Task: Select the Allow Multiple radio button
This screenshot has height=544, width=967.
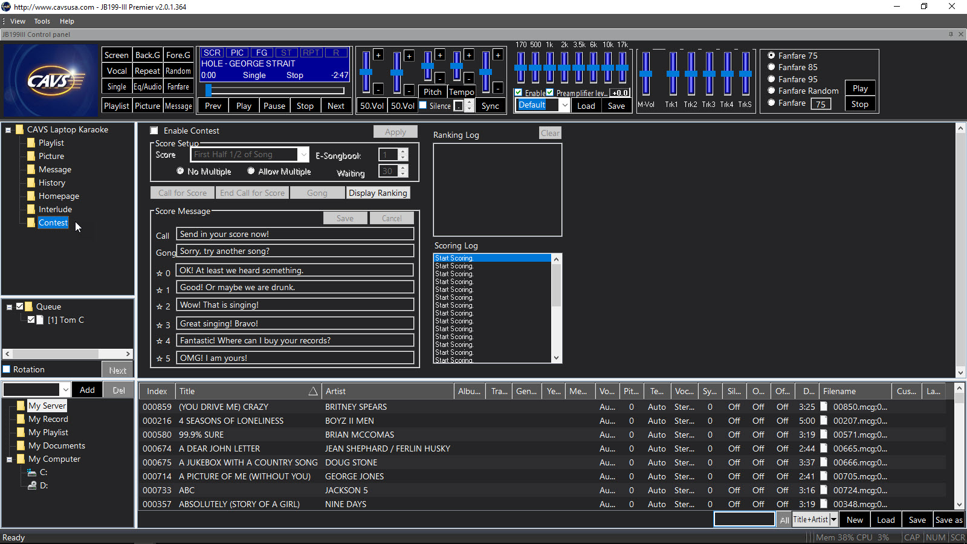Action: click(251, 171)
